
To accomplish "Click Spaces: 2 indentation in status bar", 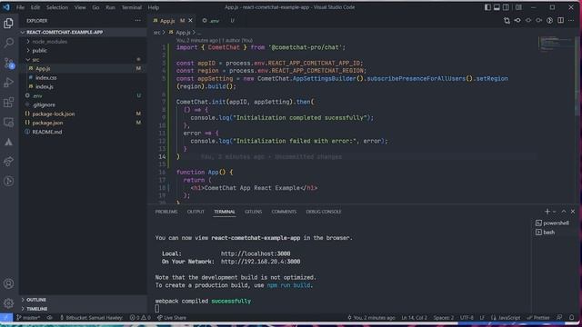I will pos(444,317).
